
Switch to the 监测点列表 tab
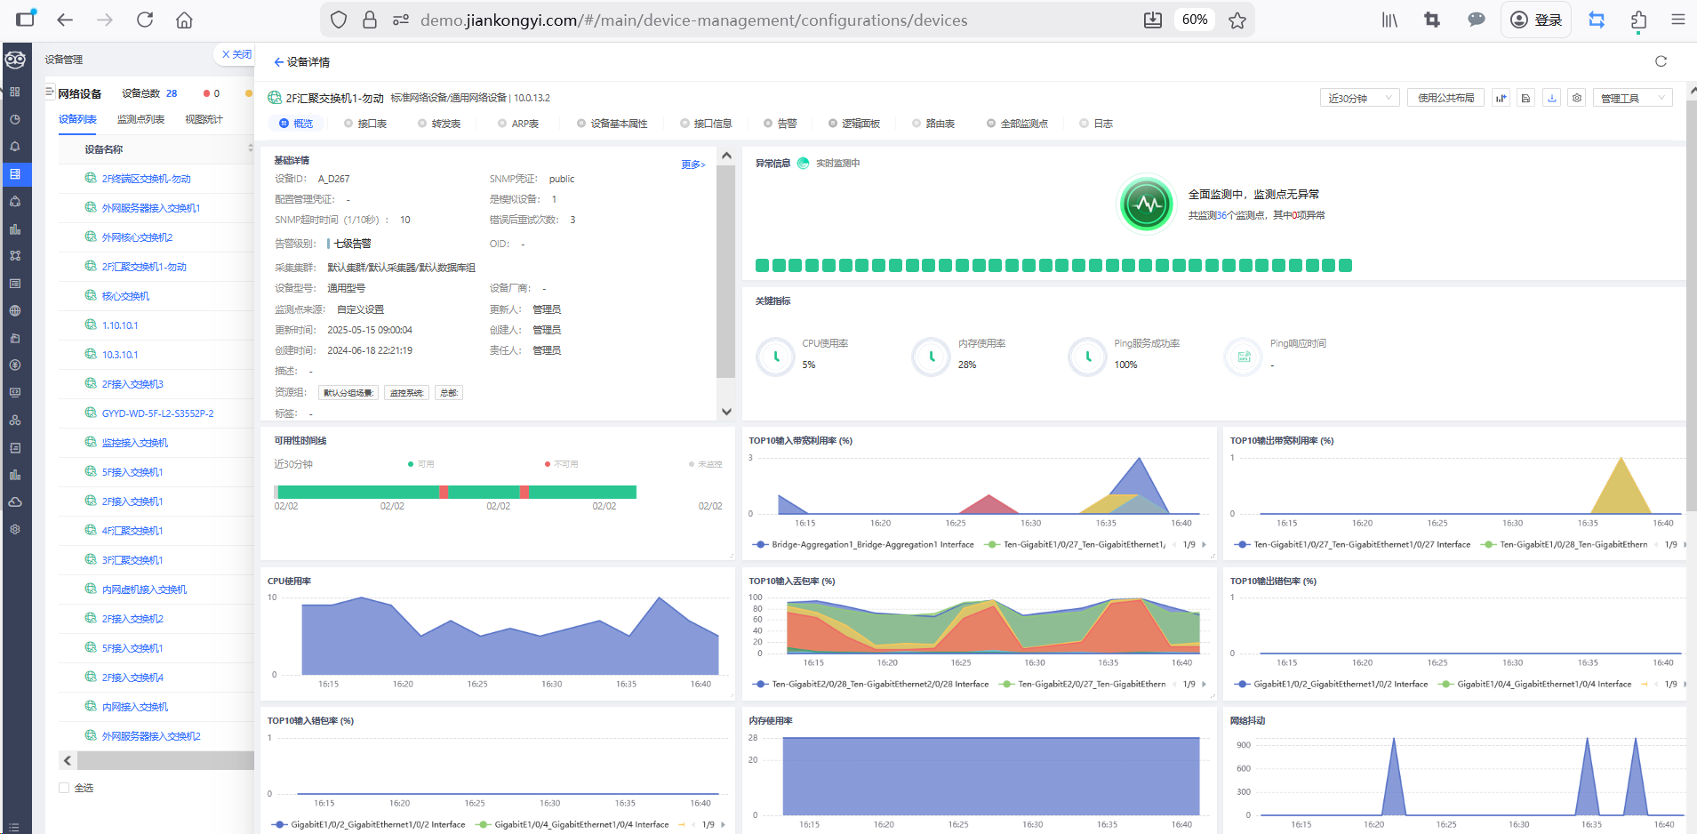(x=140, y=119)
